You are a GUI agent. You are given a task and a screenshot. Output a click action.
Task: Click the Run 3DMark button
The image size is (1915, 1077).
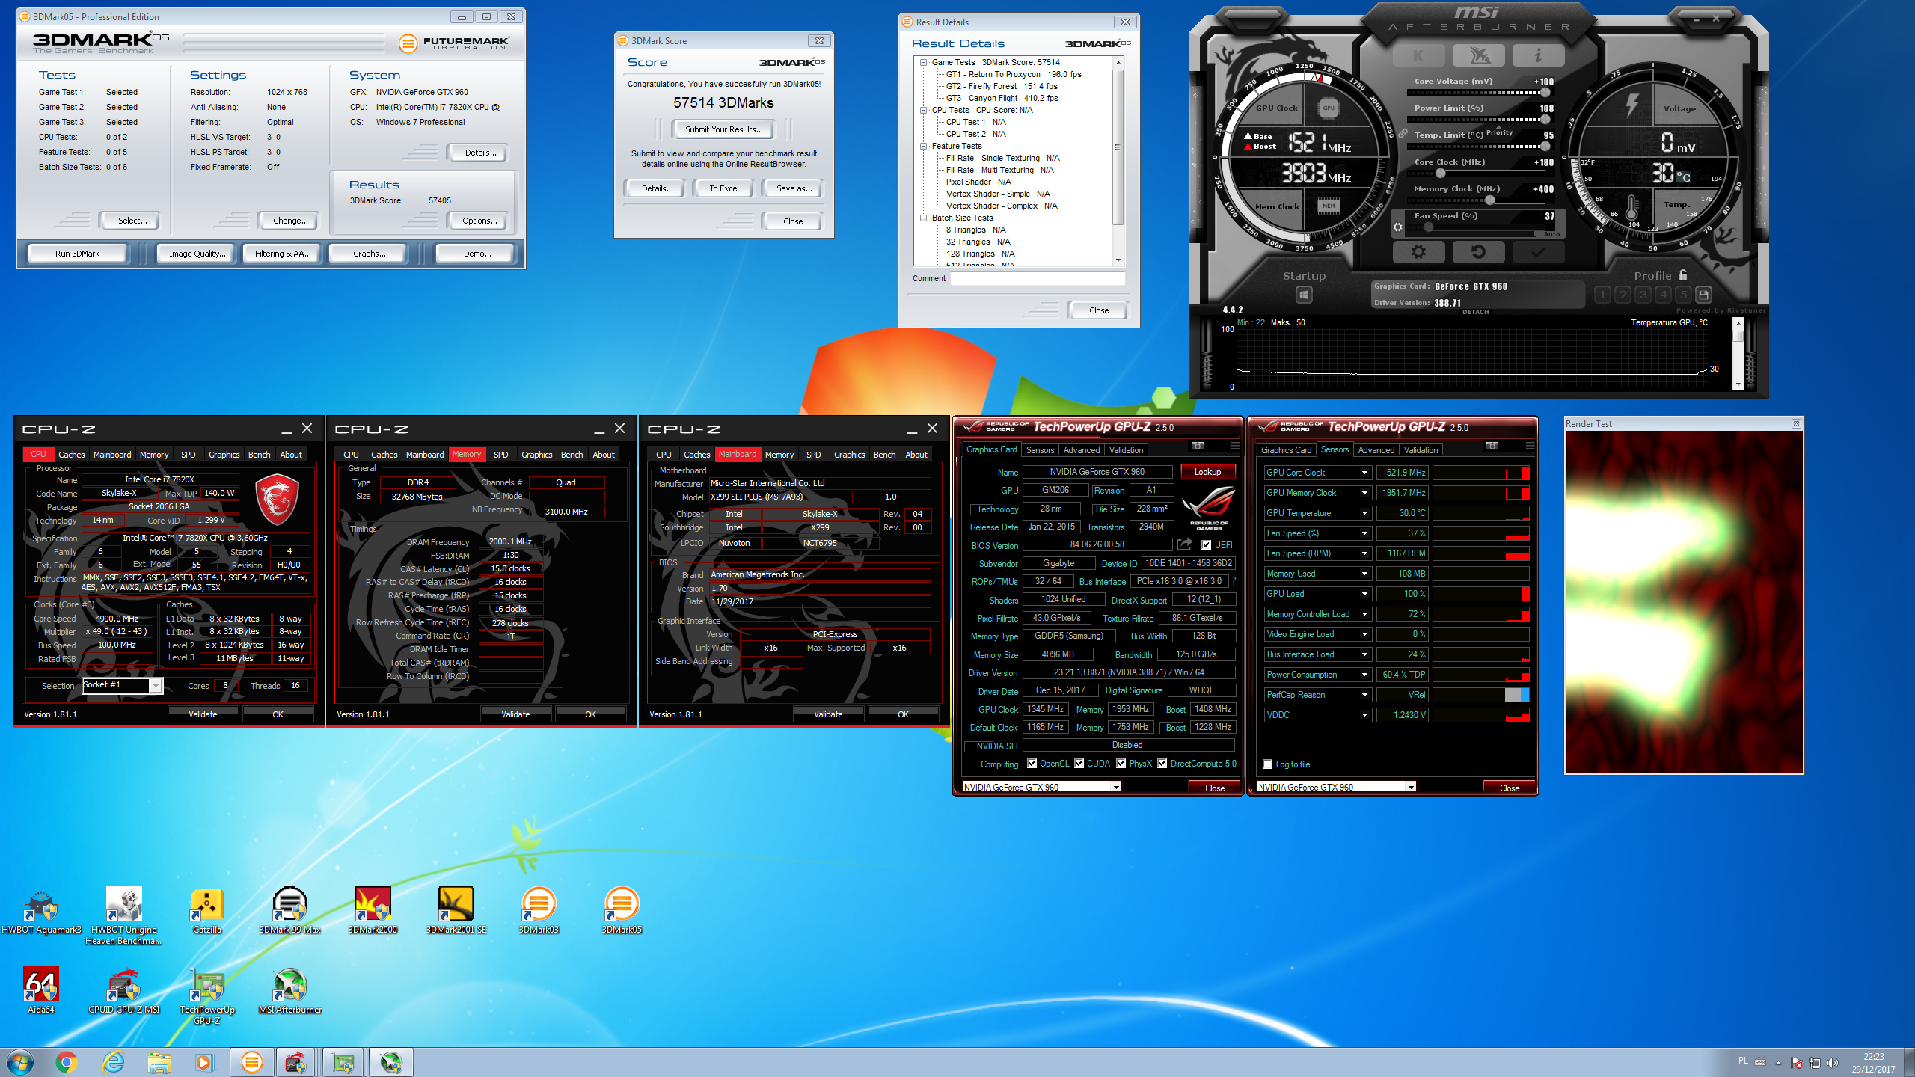coord(77,254)
